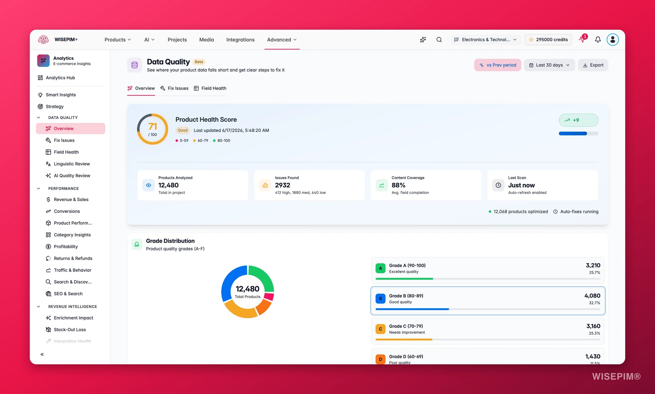Toggle the vs Prev period comparison

point(498,65)
